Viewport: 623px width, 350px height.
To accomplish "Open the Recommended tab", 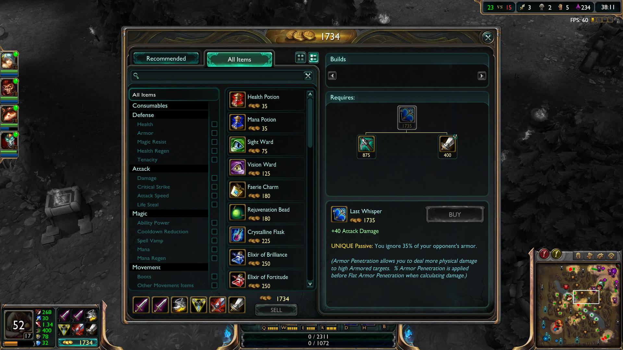I will click(166, 59).
